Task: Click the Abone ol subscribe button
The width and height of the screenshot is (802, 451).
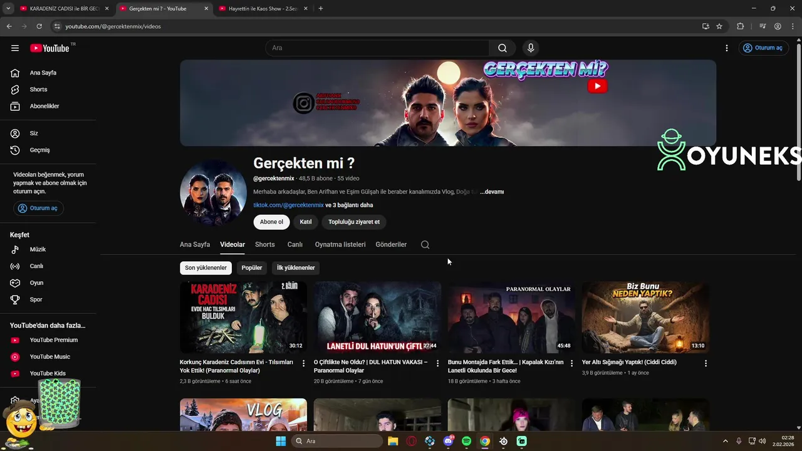Action: [271, 222]
